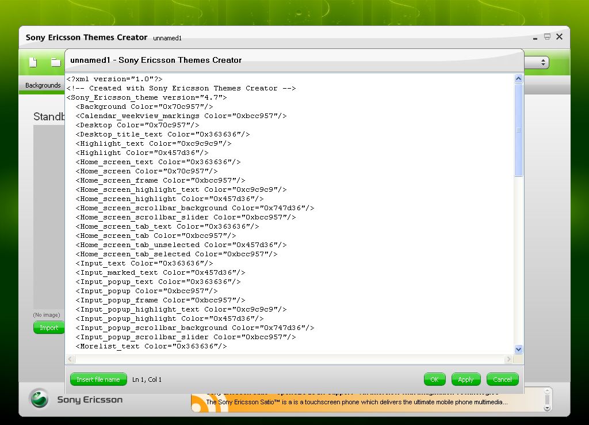The width and height of the screenshot is (589, 425).
Task: Click the Import button under No image
Action: (x=49, y=328)
